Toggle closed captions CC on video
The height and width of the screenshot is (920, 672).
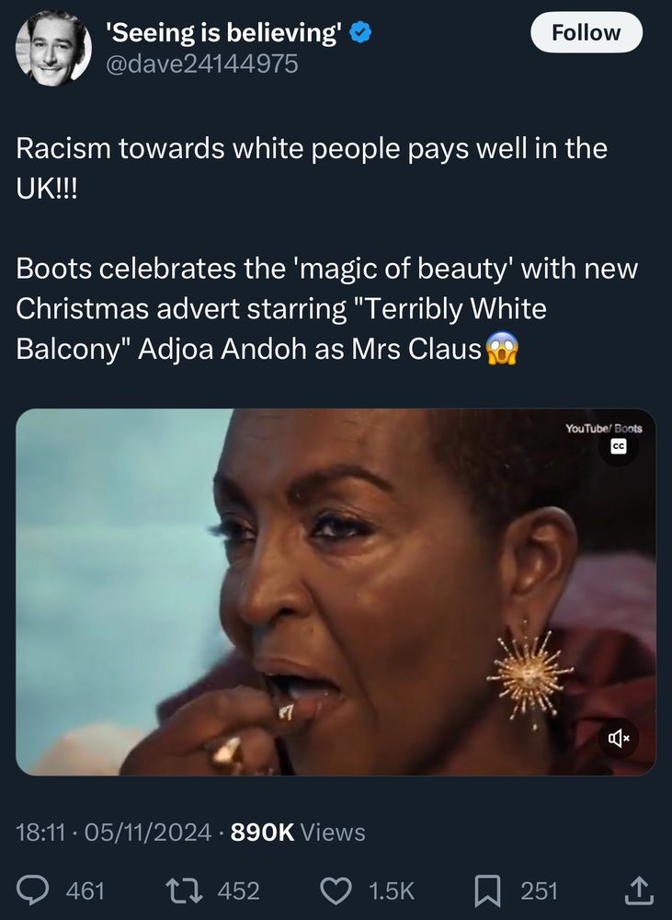coord(619,446)
